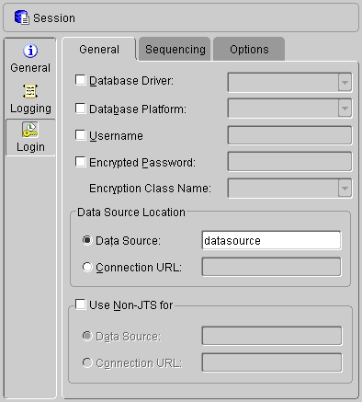Image resolution: width=362 pixels, height=402 pixels.
Task: Open the Options tab
Action: pos(249,49)
